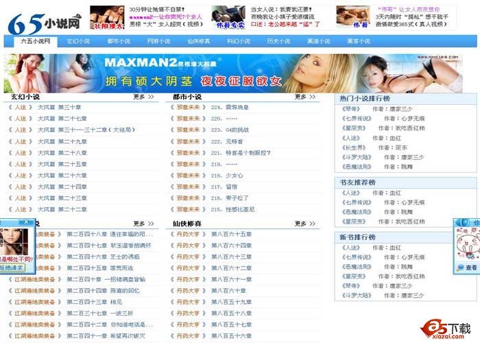Open 《七界传说》 in 书友推荐榜

coord(357,202)
